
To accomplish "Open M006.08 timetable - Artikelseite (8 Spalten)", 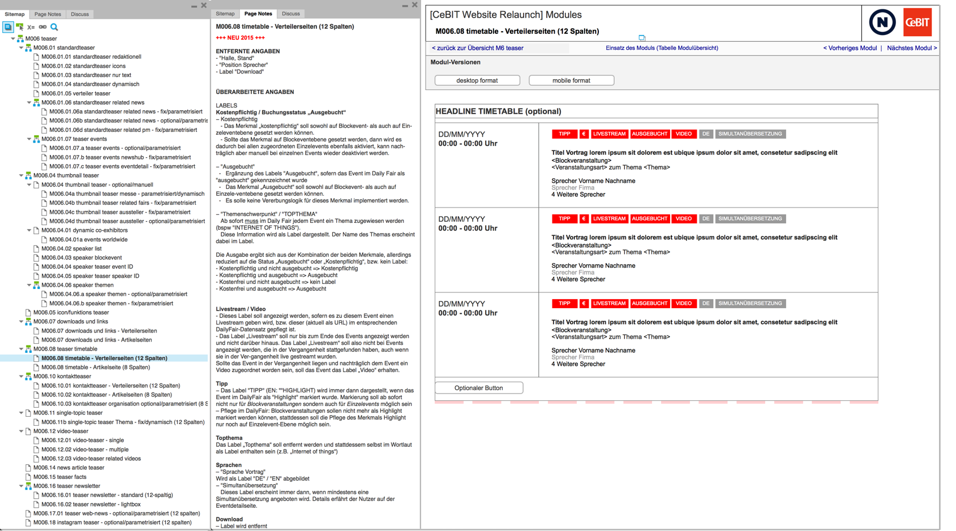I will (x=96, y=367).
